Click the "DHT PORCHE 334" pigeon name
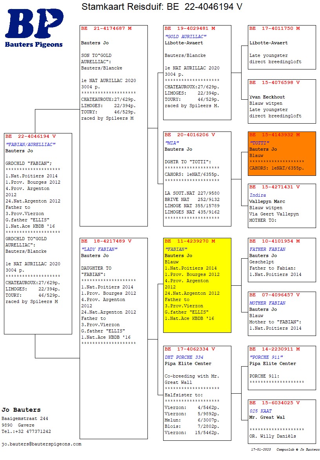320x460 pixels. [184, 357]
